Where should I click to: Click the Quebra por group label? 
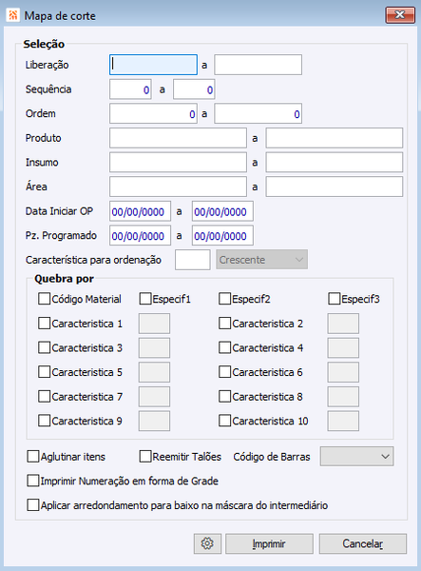point(64,279)
